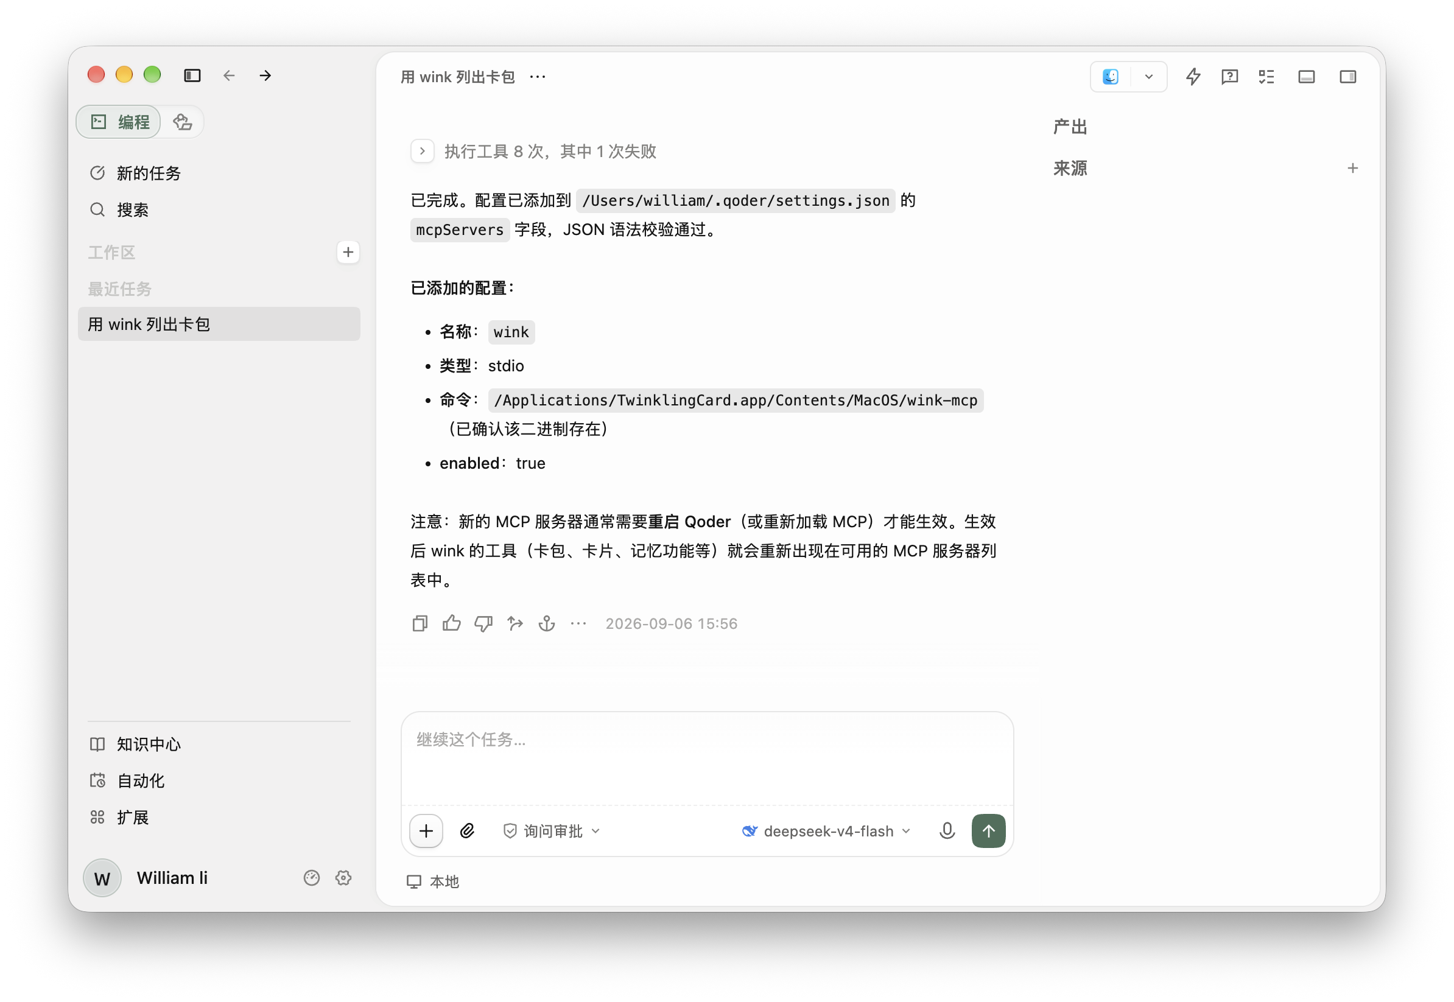Click the lightning bolt icon in header
Screen dimensions: 1454x1002
click(x=1193, y=77)
